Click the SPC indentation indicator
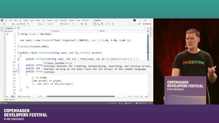Screen dimensions: 219x123 click(x=141, y=96)
